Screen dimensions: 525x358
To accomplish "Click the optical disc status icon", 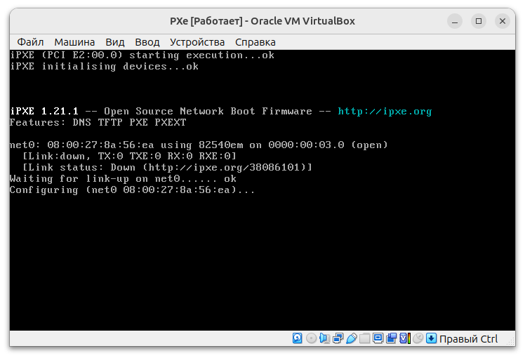I will [311, 338].
